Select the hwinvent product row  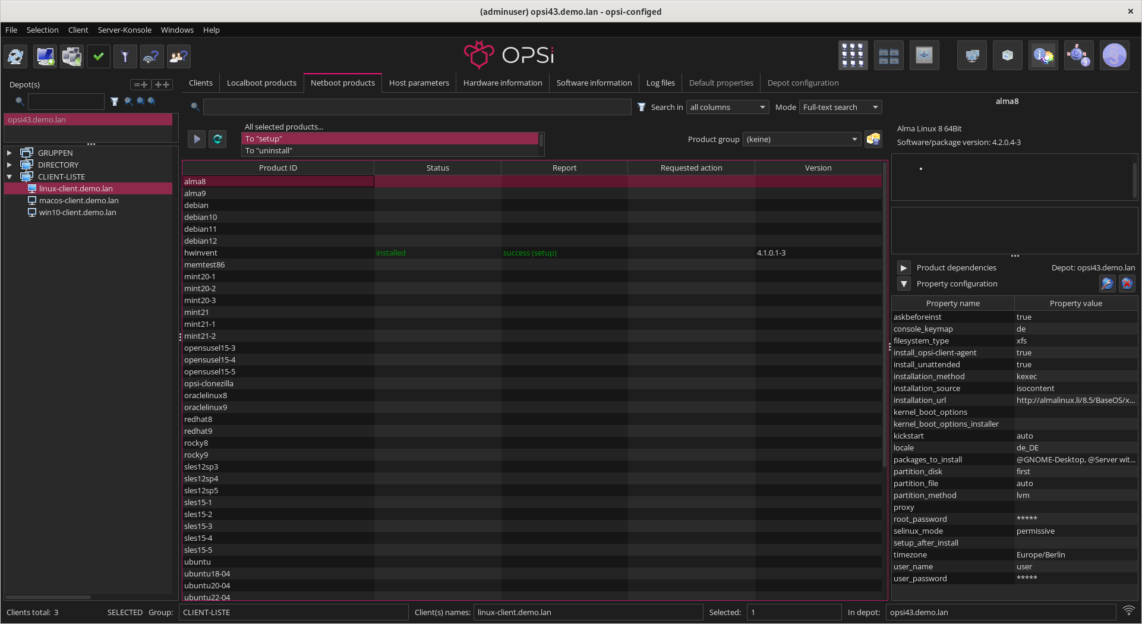(532, 253)
